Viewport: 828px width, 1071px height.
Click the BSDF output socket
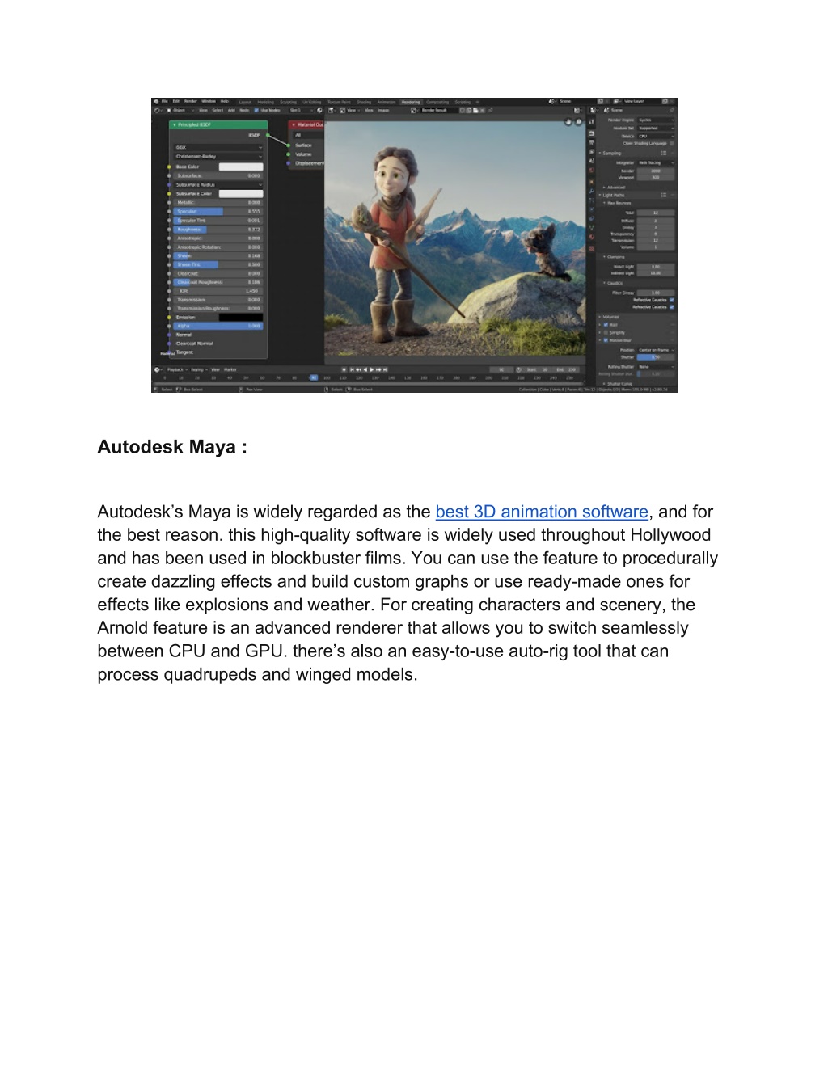(x=268, y=135)
